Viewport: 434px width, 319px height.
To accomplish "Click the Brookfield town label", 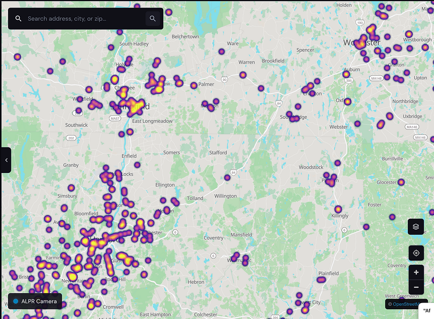I will [273, 61].
